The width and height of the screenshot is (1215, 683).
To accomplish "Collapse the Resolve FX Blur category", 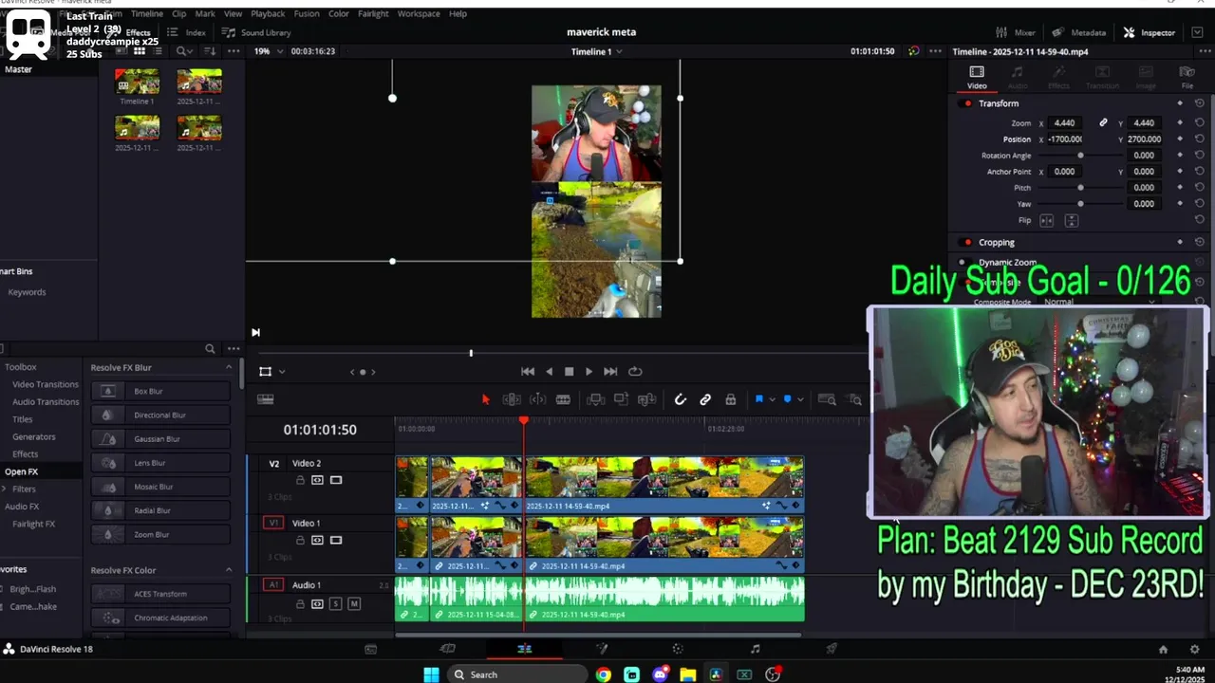I will pyautogui.click(x=229, y=367).
